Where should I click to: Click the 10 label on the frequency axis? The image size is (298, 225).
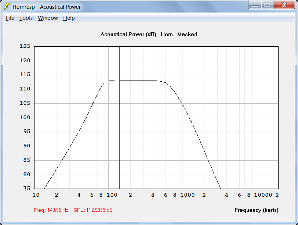click(x=36, y=195)
